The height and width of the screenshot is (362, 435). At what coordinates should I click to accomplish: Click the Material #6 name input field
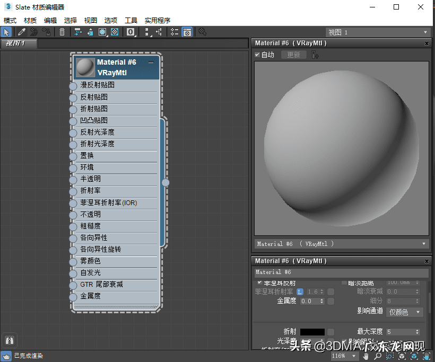pyautogui.click(x=341, y=272)
